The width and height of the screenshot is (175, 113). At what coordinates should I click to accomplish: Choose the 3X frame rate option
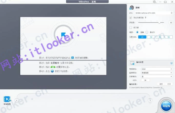[x=151, y=37]
